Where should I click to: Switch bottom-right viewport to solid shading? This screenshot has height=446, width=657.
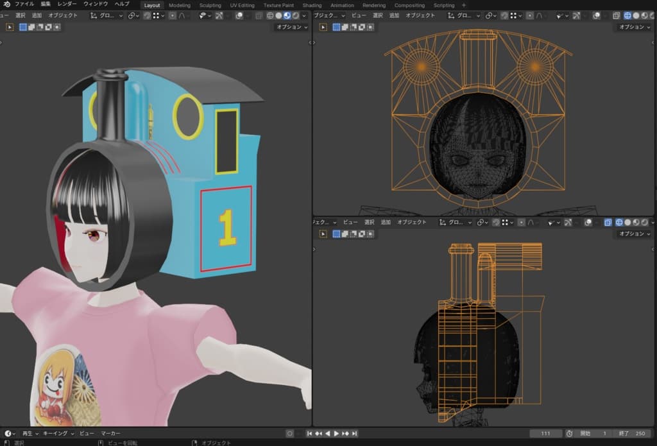[x=627, y=223]
